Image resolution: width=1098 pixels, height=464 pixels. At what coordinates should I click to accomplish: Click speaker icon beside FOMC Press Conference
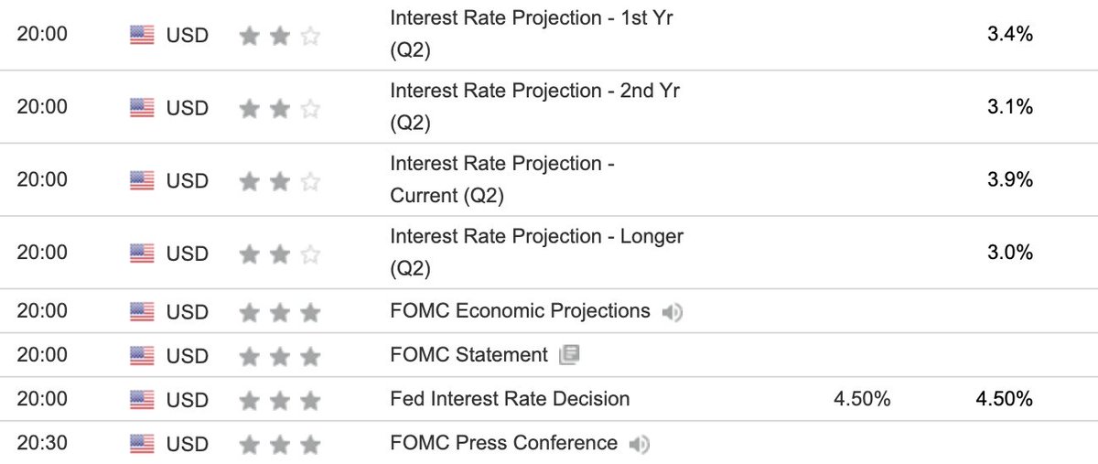click(x=640, y=445)
